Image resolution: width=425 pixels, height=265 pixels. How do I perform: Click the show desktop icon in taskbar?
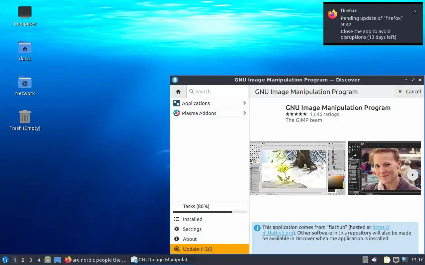coord(57,260)
